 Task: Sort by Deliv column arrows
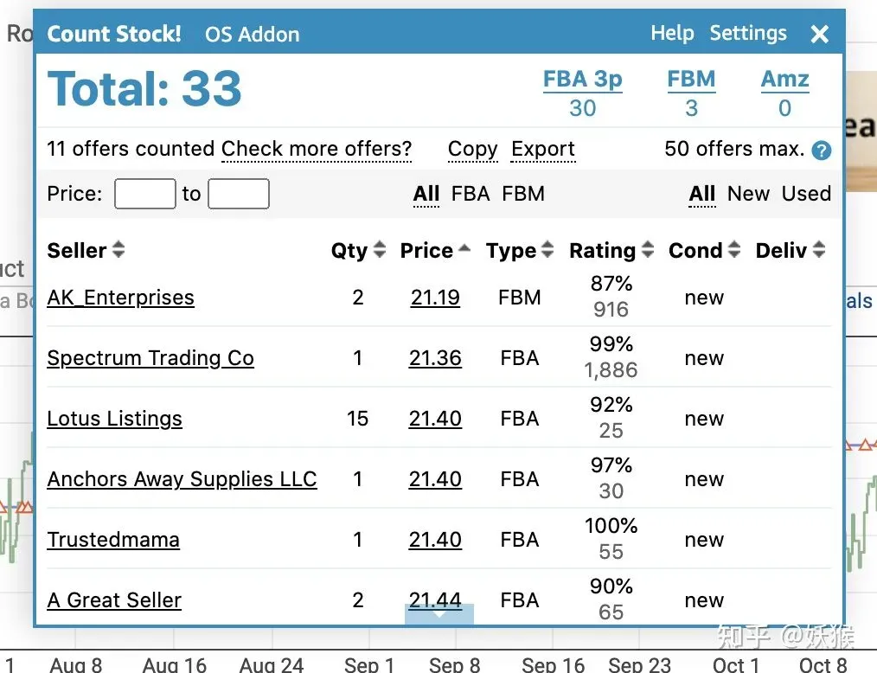pyautogui.click(x=819, y=249)
